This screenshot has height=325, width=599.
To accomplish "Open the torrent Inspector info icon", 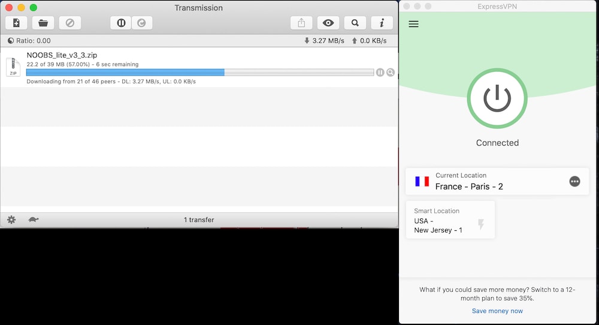I will pyautogui.click(x=382, y=23).
